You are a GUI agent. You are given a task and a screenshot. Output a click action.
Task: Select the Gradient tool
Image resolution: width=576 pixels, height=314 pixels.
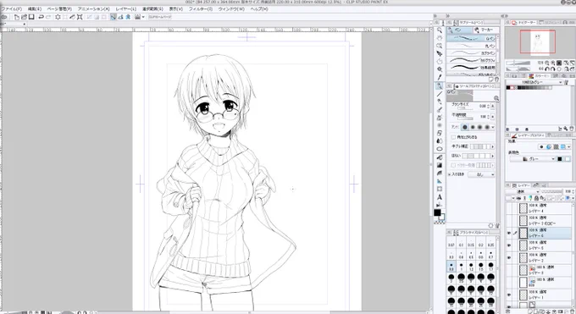[440, 165]
